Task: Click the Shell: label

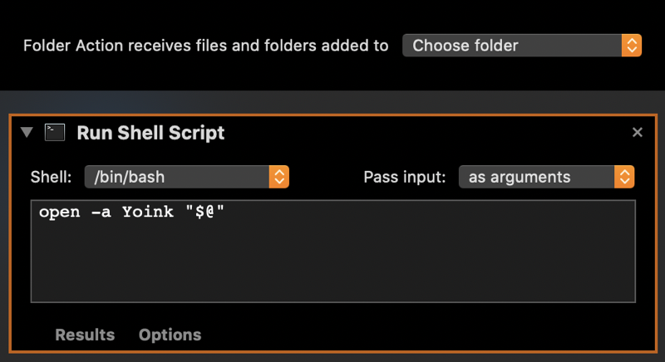Action: tap(51, 177)
